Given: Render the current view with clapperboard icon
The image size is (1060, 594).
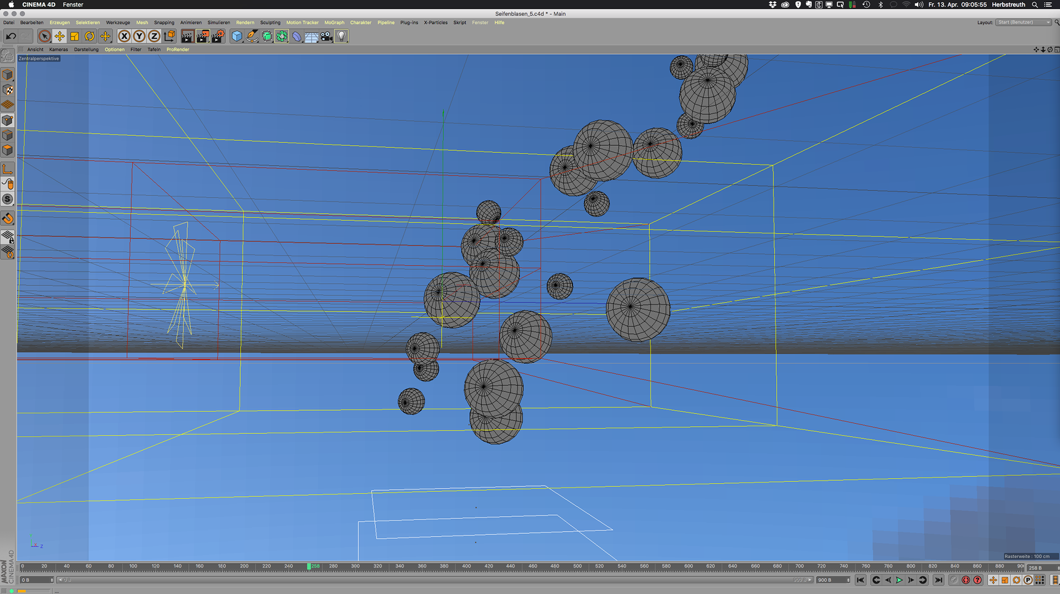Looking at the screenshot, I should 187,36.
